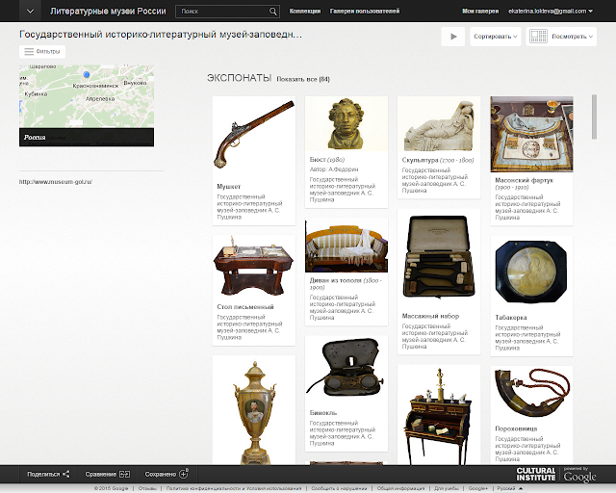Expand the ekaterina account dropdown

551,12
